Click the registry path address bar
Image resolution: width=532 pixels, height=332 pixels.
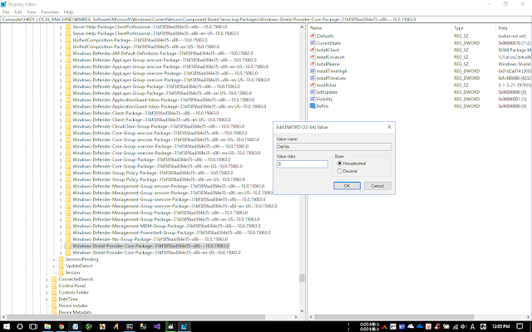[x=266, y=19]
